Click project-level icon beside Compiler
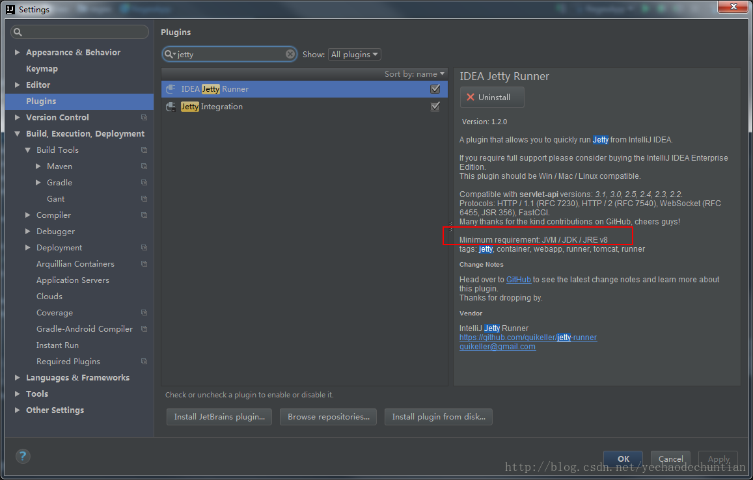This screenshot has height=480, width=753. 144,215
